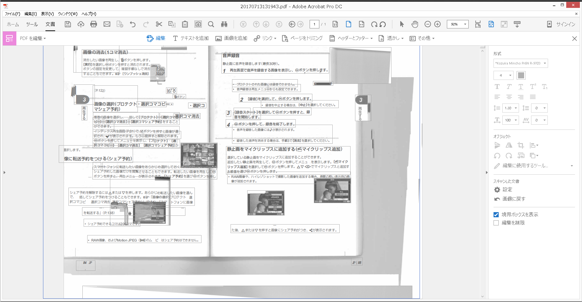582x302 pixels.
Task: Fit page to window width icon
Action: click(x=361, y=24)
